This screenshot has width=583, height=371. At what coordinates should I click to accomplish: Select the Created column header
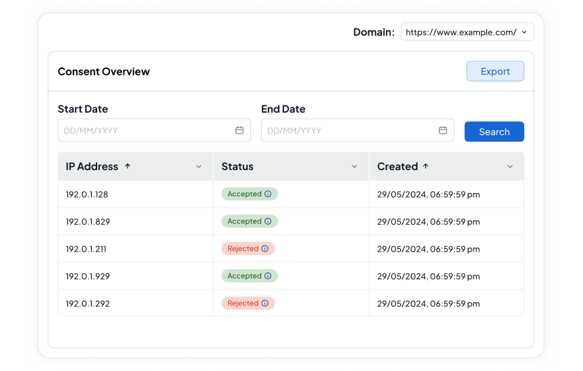447,166
